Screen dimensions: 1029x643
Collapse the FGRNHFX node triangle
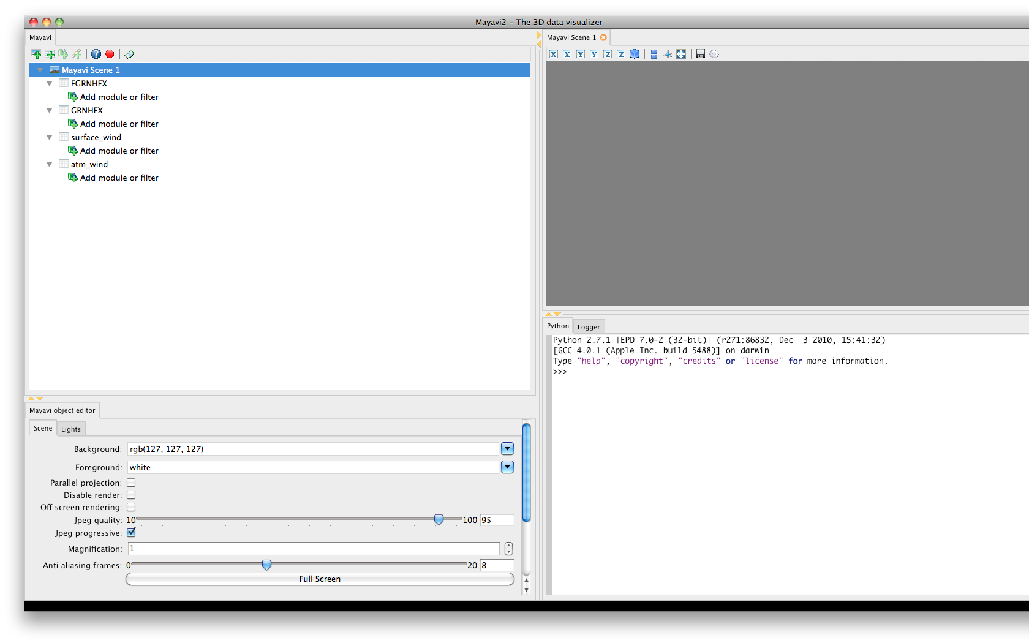(x=50, y=83)
